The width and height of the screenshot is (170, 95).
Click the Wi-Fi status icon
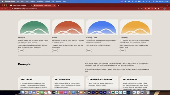[x=143, y=2]
